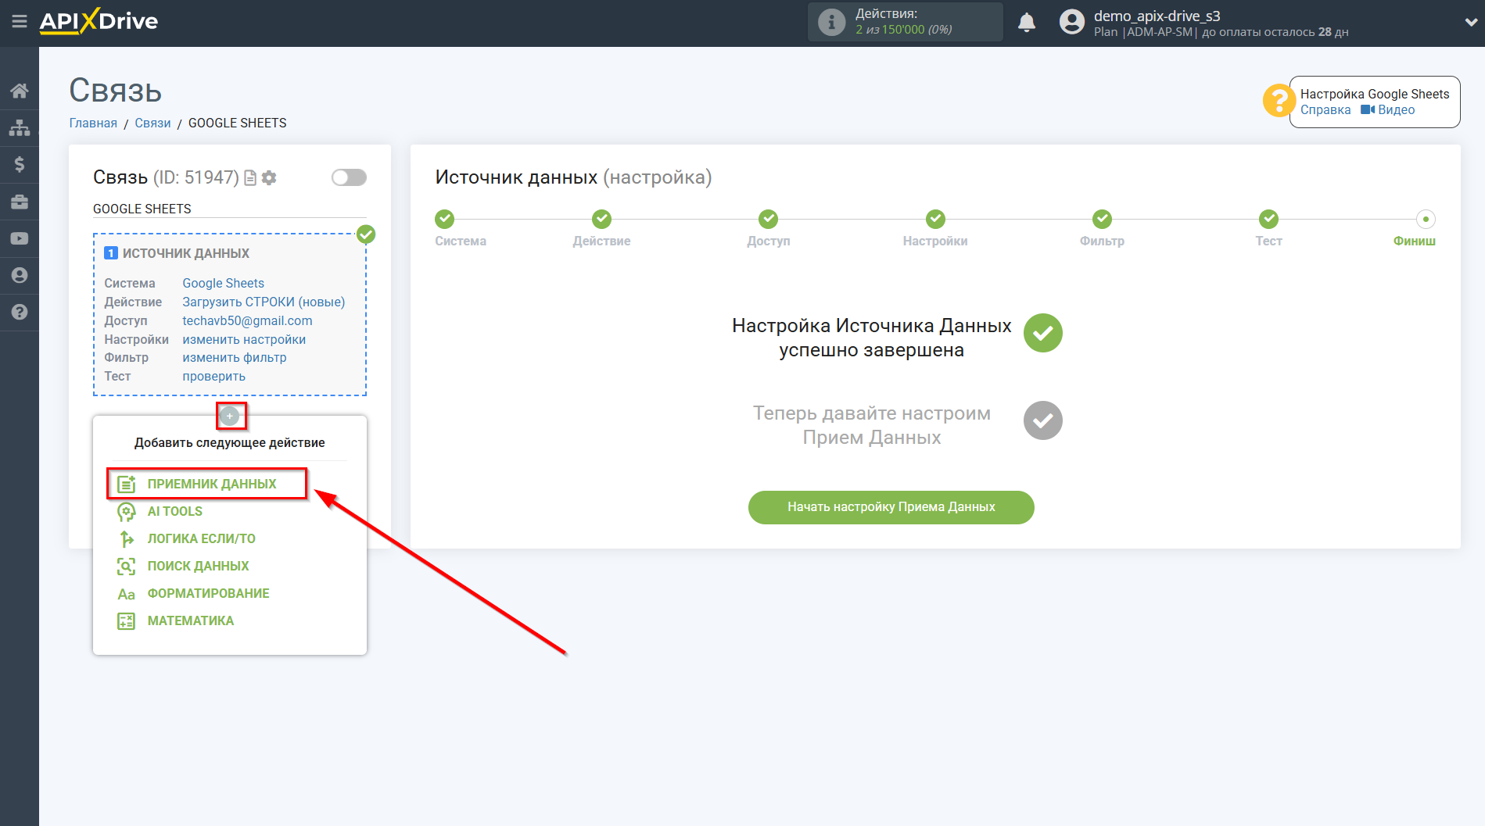Click the demo_apix-drive_s3 account name
Viewport: 1485px width, 826px height.
click(1157, 16)
